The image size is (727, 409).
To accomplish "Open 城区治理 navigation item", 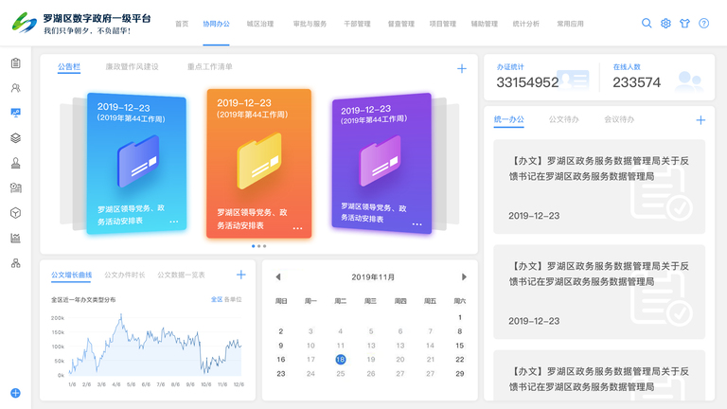I will 260,24.
